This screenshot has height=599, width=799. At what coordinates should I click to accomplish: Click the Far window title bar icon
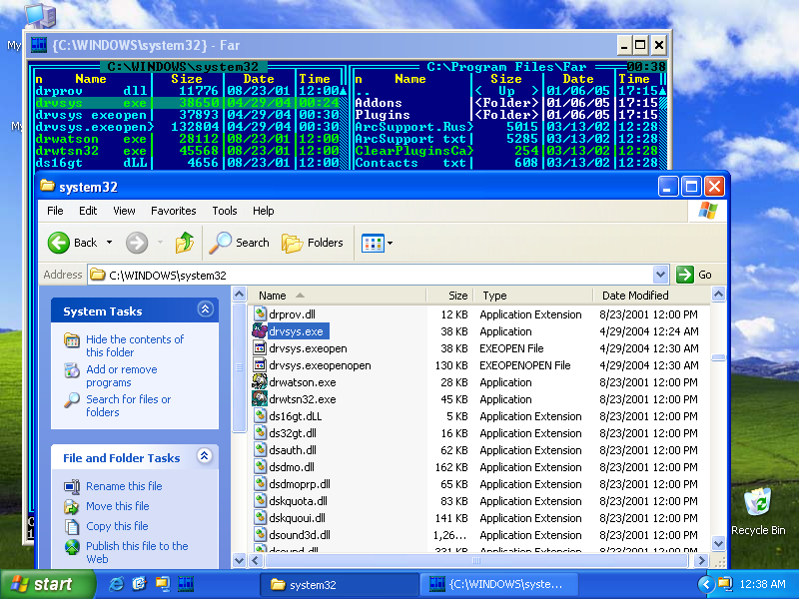coord(39,45)
